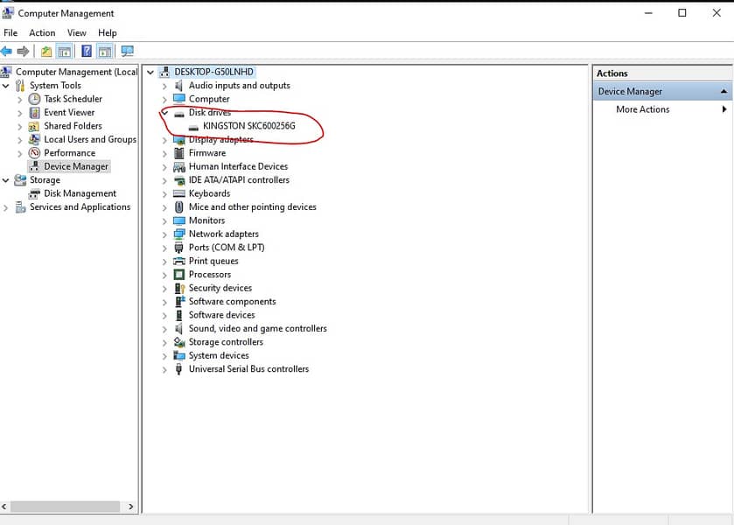Select the KINGSTON SKC600256G disk drive

[249, 126]
